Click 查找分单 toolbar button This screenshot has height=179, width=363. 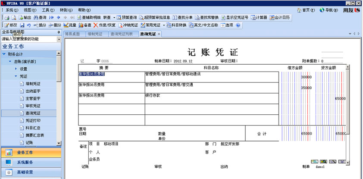click(183, 18)
